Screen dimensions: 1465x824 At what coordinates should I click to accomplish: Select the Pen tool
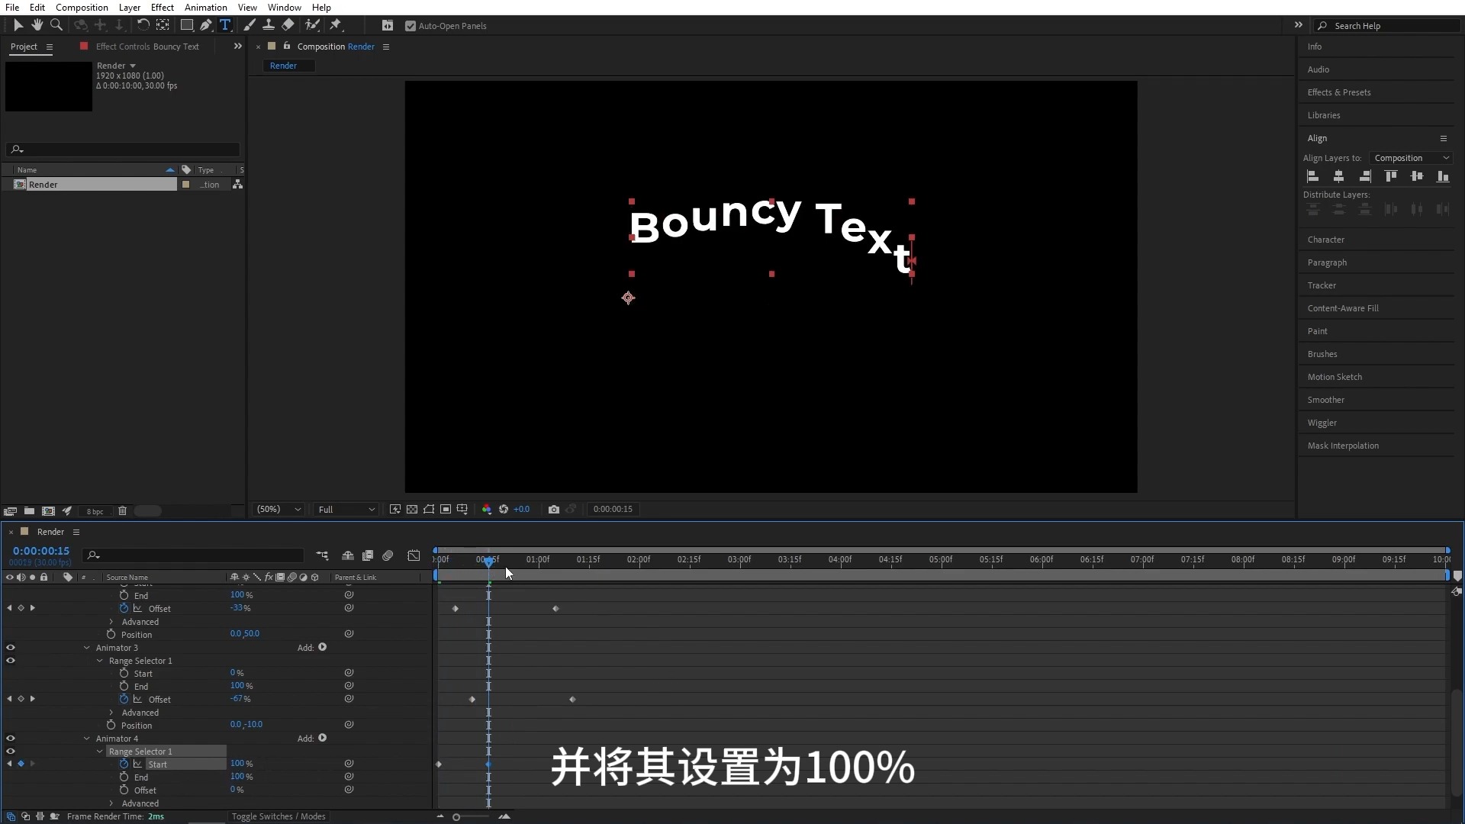[x=205, y=25]
